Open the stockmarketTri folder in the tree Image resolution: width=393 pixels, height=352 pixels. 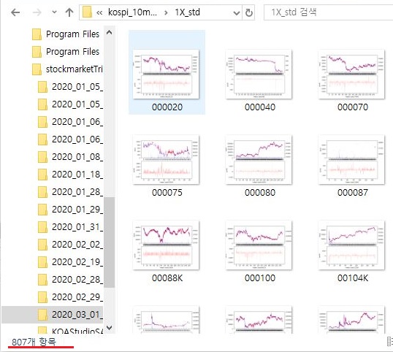tap(68, 69)
